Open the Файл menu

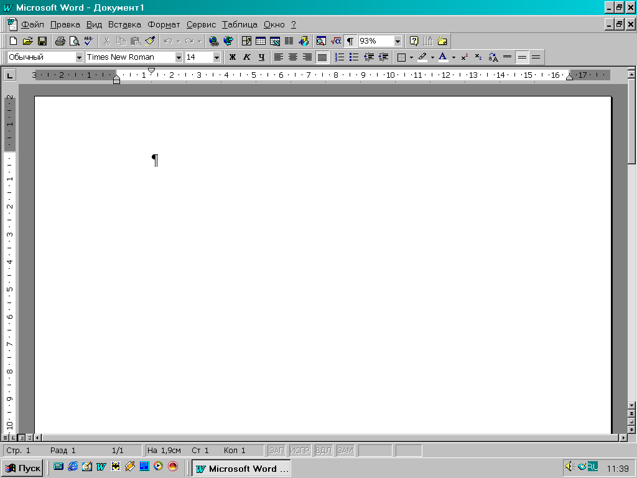tap(32, 25)
